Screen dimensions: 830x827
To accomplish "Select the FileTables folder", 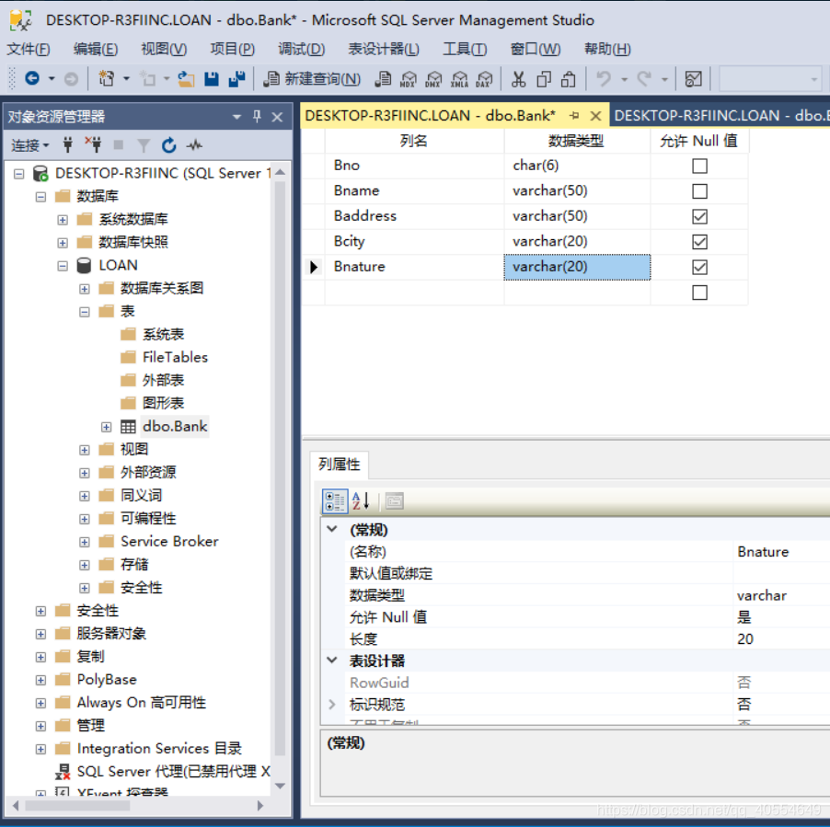I will click(x=175, y=358).
